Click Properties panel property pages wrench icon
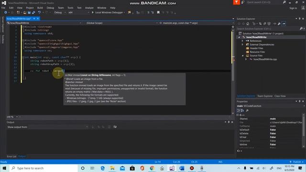 247,110
